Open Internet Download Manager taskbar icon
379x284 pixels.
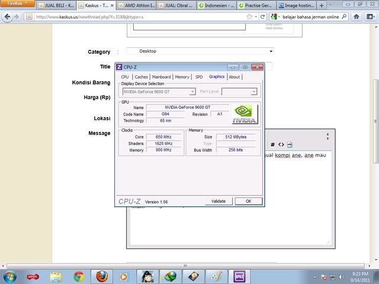171,277
